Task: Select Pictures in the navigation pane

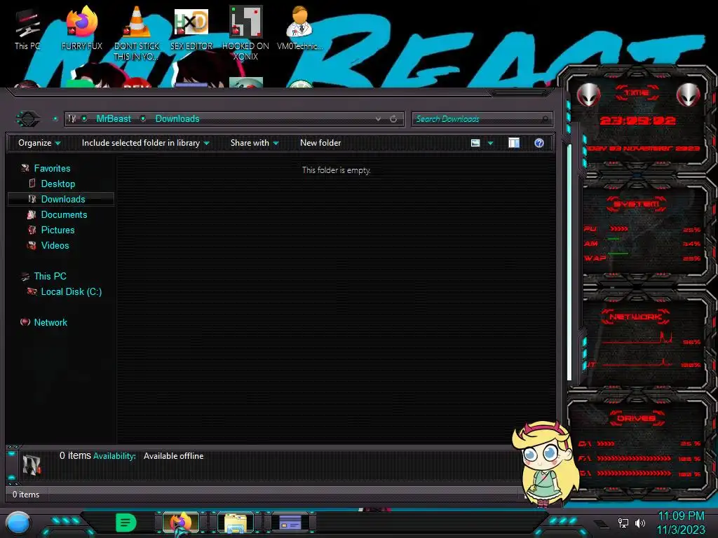Action: 57,230
